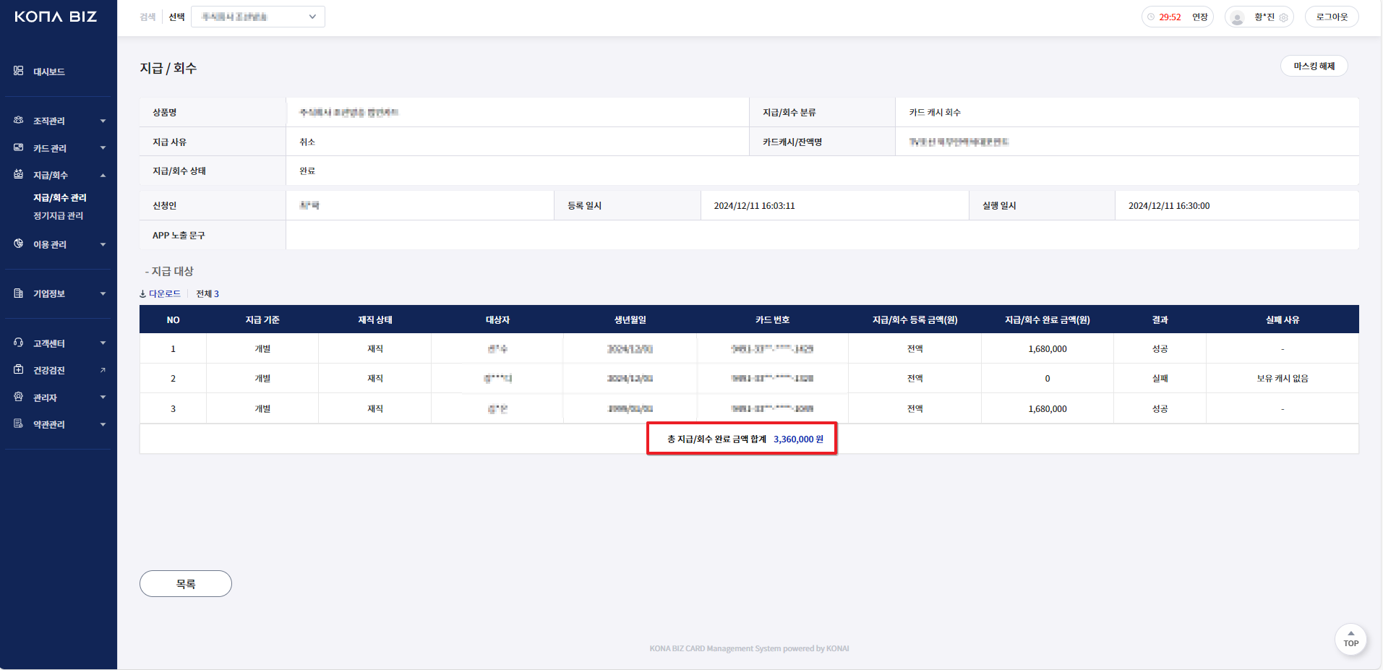Click the 지급/회수 sidebar icon

tap(19, 174)
